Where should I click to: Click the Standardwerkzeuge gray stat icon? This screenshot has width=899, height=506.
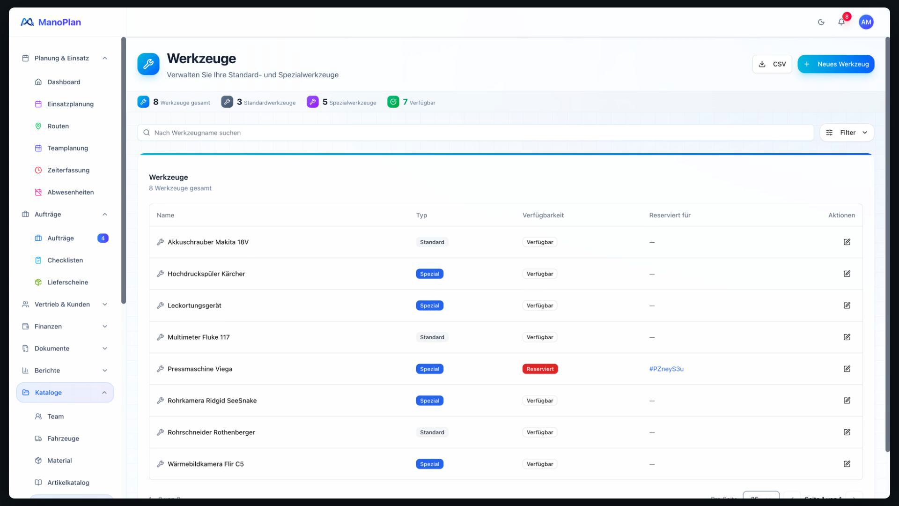point(227,102)
